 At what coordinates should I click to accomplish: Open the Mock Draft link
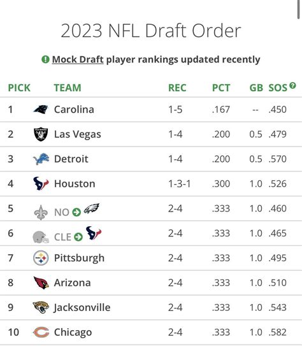78,59
